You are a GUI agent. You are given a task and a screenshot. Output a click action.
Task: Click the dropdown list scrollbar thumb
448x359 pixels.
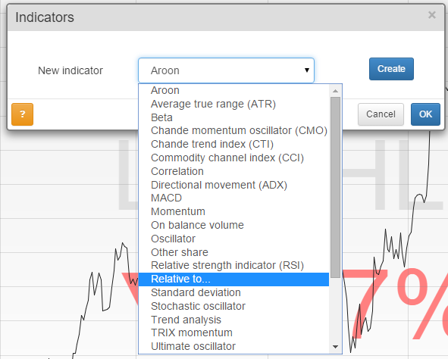(335, 187)
